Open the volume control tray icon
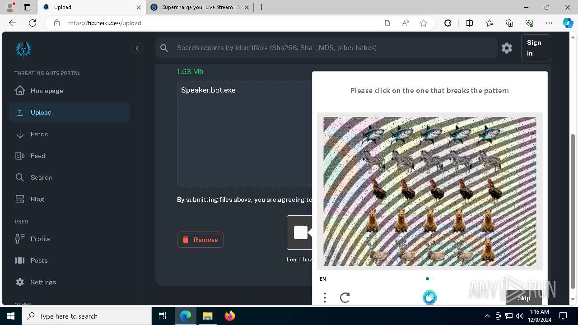The height and width of the screenshot is (325, 578). click(519, 316)
